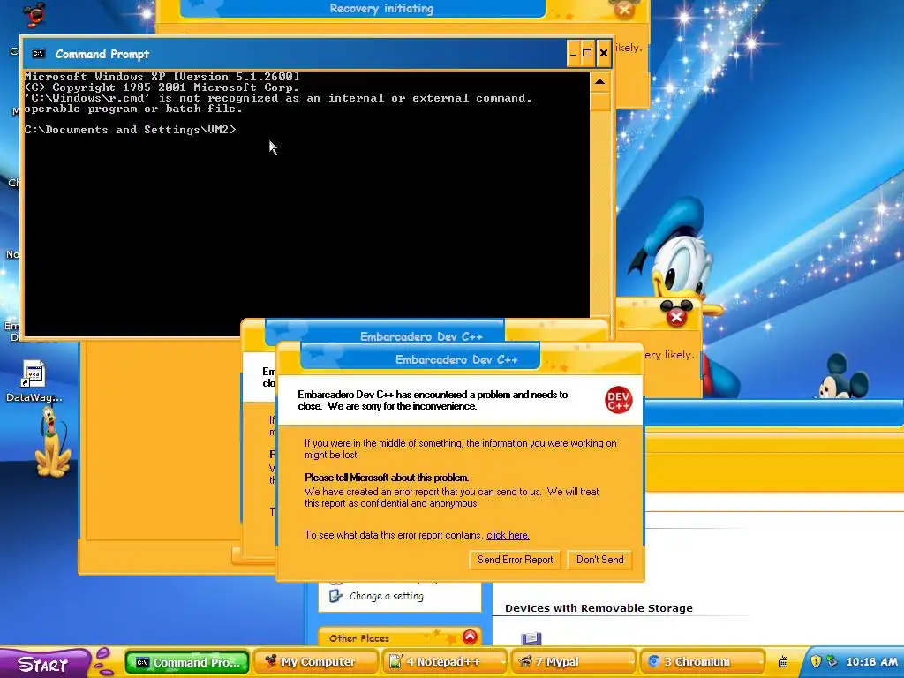This screenshot has width=904, height=678.
Task: Open the 'click here' error data link
Action: (508, 535)
